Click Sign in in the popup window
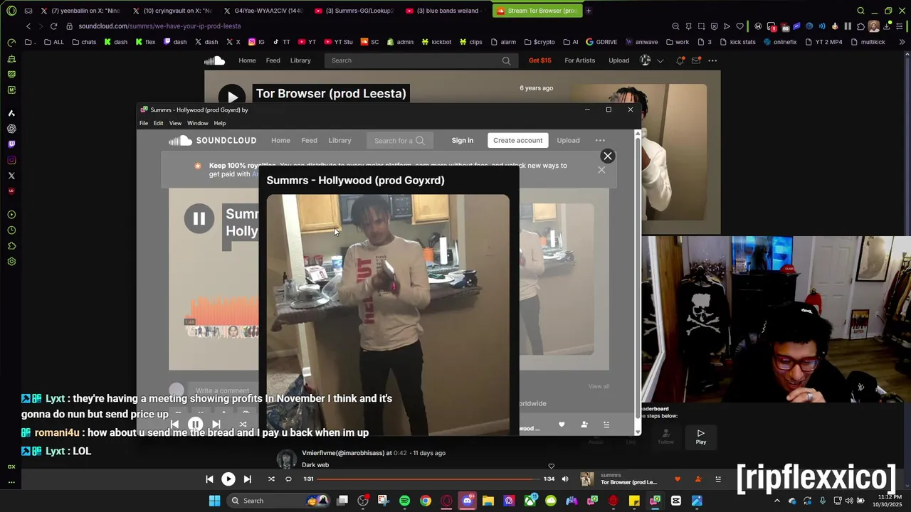 [463, 140]
